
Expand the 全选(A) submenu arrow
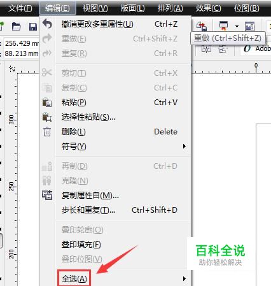point(184,278)
